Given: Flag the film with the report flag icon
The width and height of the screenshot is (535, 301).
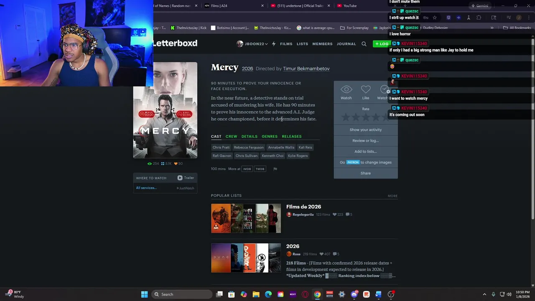Looking at the screenshot, I should coord(275,169).
